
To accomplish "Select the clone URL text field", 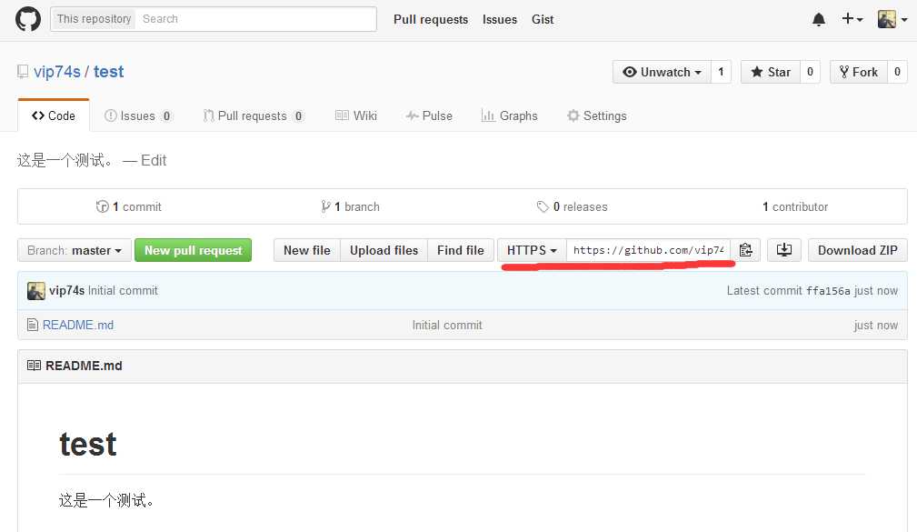I will (x=648, y=250).
